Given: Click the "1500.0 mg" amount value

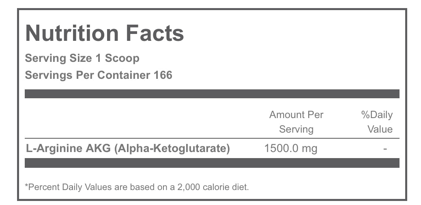Looking at the screenshot, I should coord(290,148).
